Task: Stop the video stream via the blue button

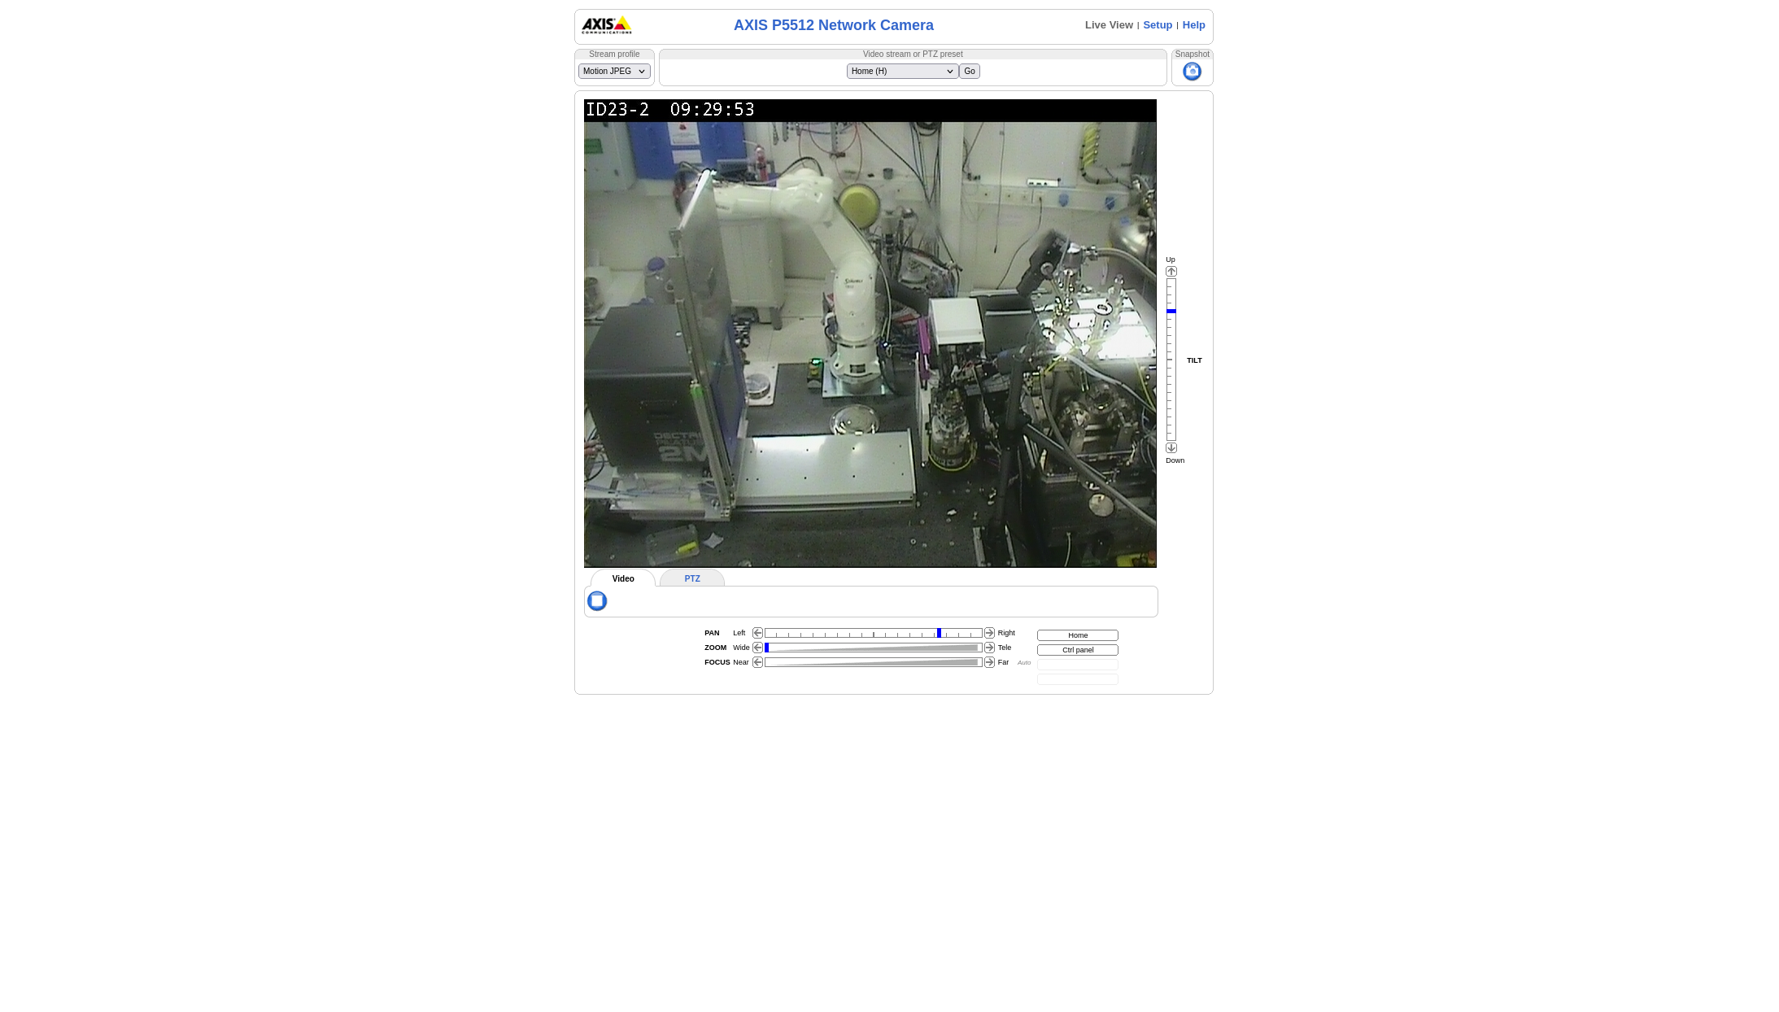Action: (597, 600)
